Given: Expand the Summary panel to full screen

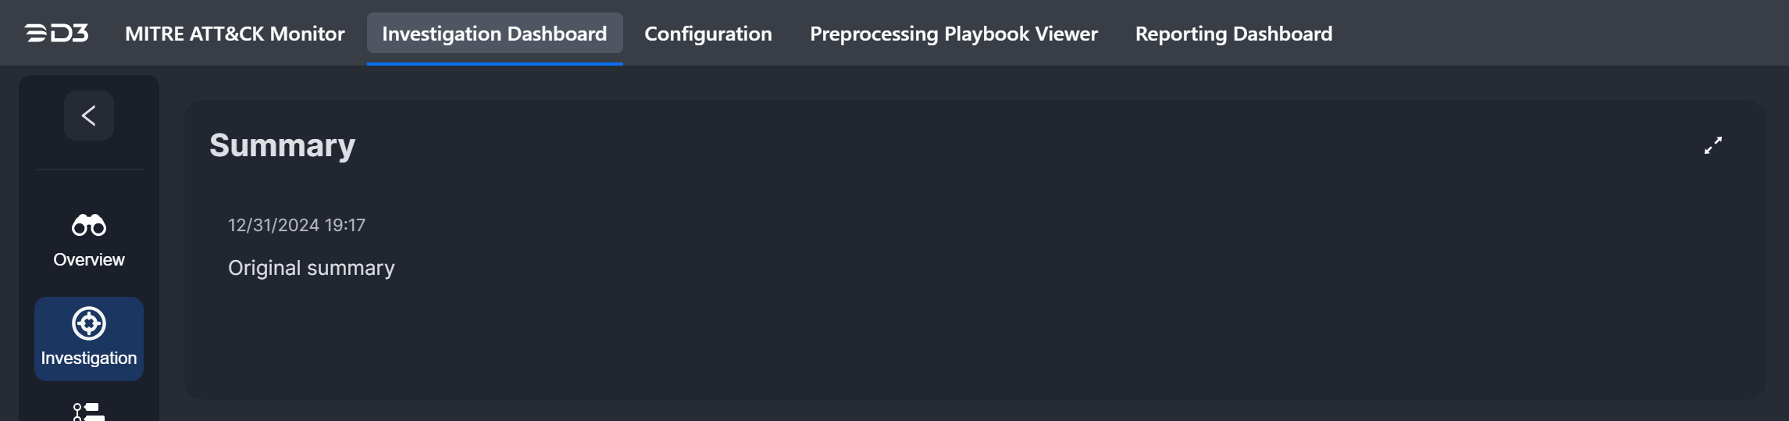Looking at the screenshot, I should point(1713,145).
